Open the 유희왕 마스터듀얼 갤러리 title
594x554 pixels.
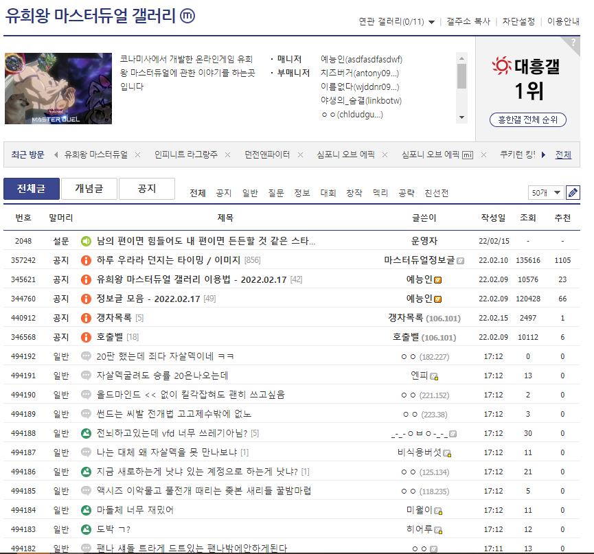90,16
